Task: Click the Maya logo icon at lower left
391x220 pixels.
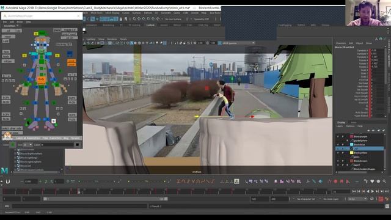Action: click(x=4, y=170)
